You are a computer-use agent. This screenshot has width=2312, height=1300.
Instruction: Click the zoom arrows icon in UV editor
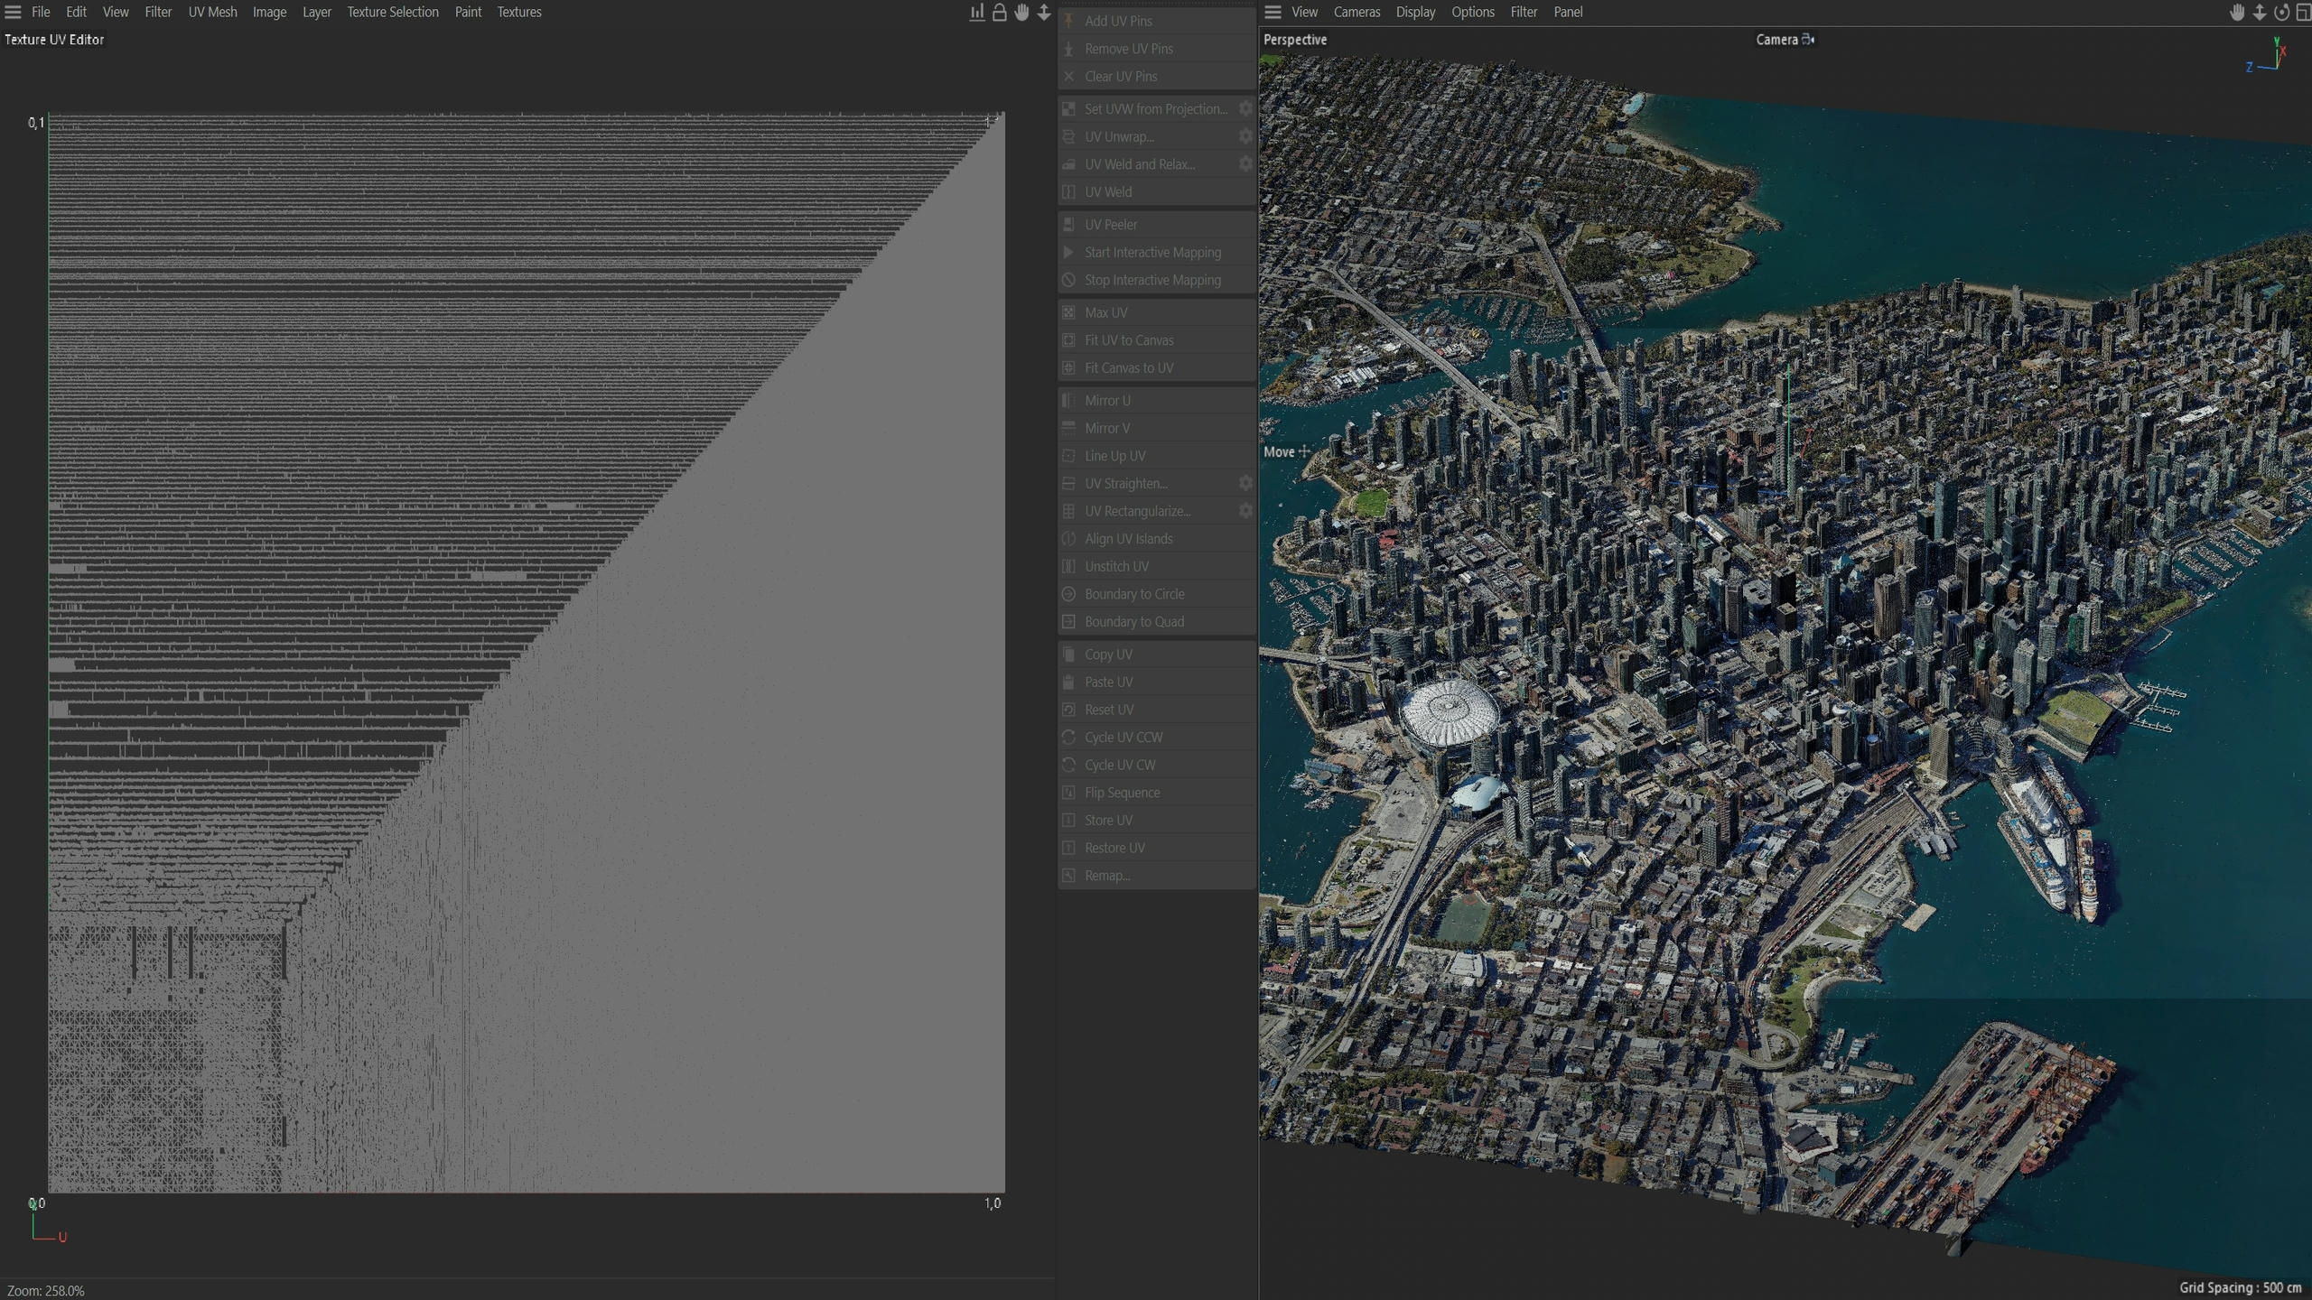1044,12
